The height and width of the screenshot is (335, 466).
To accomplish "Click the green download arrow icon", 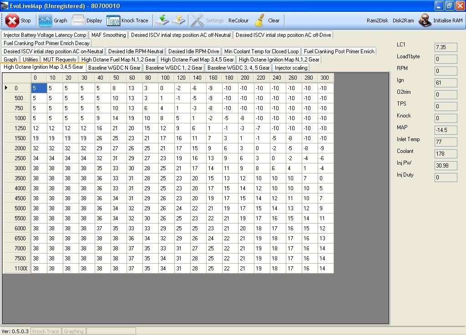I will point(162,20).
